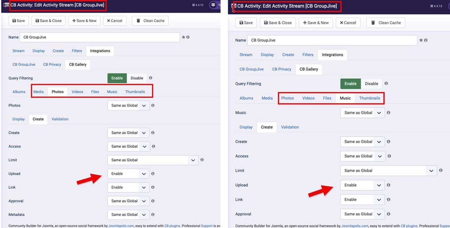Click Approval row info icon in Photos screenshot
Screen dimensions: 450x228
[x=153, y=201]
